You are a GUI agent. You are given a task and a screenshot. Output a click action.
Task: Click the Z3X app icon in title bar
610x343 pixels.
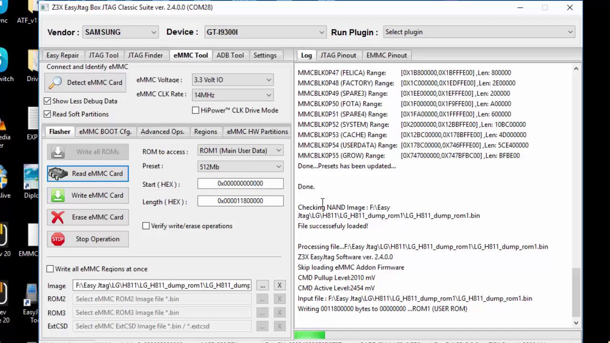[x=45, y=7]
